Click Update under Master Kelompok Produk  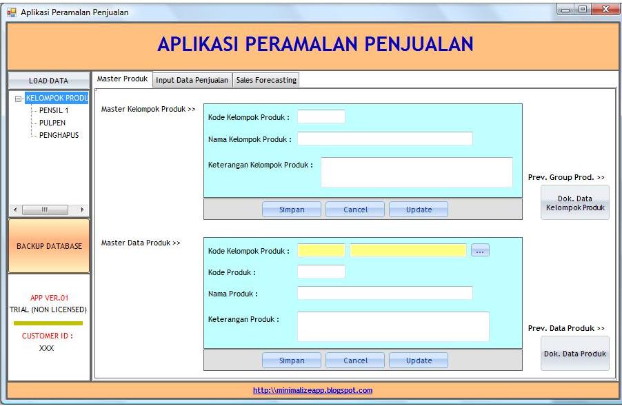point(418,209)
